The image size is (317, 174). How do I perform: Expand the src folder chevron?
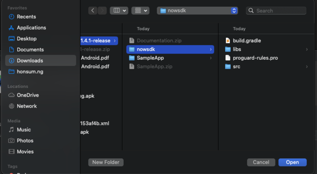click(x=307, y=66)
